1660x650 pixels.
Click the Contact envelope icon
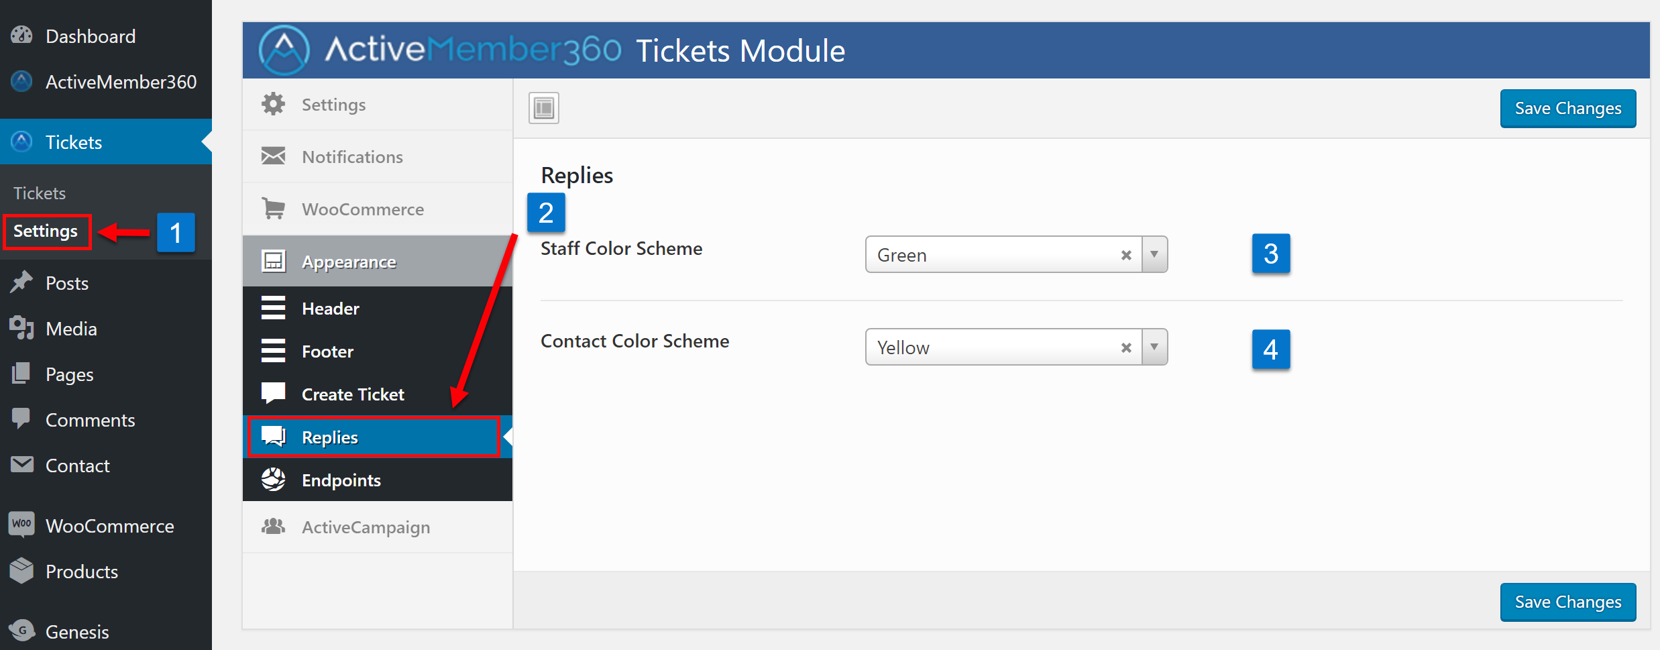click(x=21, y=464)
